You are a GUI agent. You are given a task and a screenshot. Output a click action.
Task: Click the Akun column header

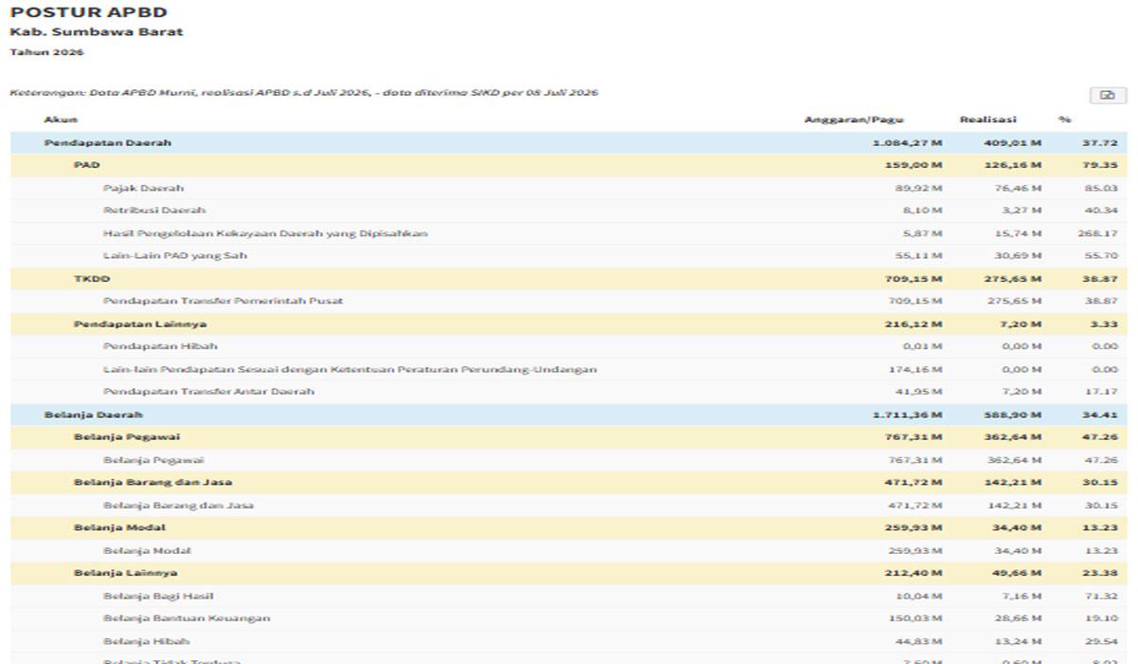pos(61,120)
